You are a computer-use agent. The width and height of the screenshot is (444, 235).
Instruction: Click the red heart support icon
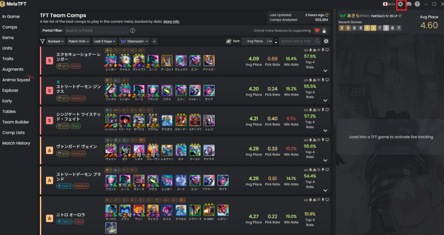coord(317,31)
